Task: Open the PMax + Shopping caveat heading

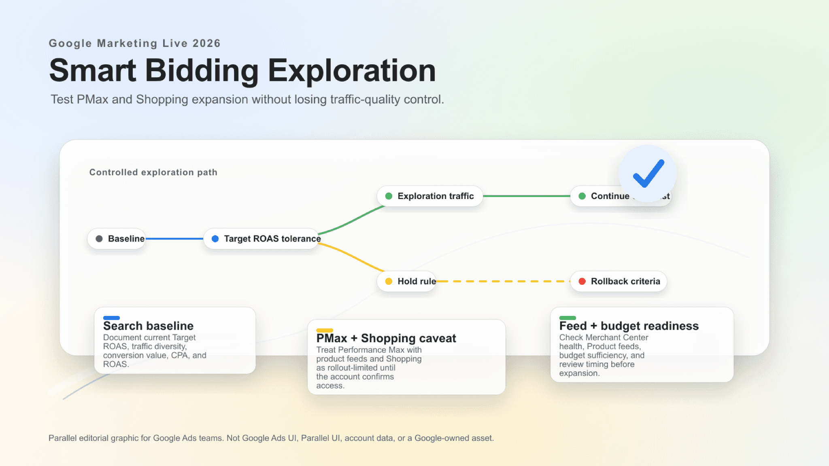Action: point(386,338)
